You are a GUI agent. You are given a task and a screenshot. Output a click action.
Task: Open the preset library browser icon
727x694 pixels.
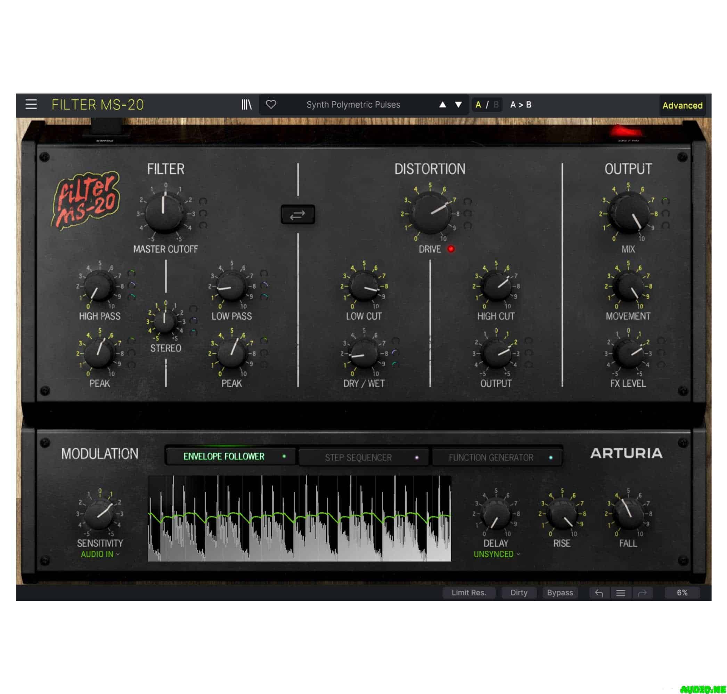[246, 105]
